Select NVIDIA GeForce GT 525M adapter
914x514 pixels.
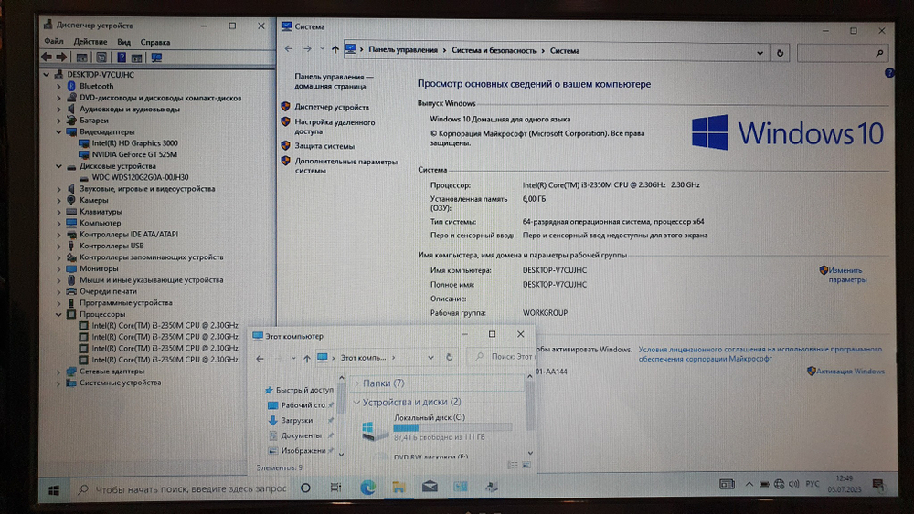tap(134, 155)
